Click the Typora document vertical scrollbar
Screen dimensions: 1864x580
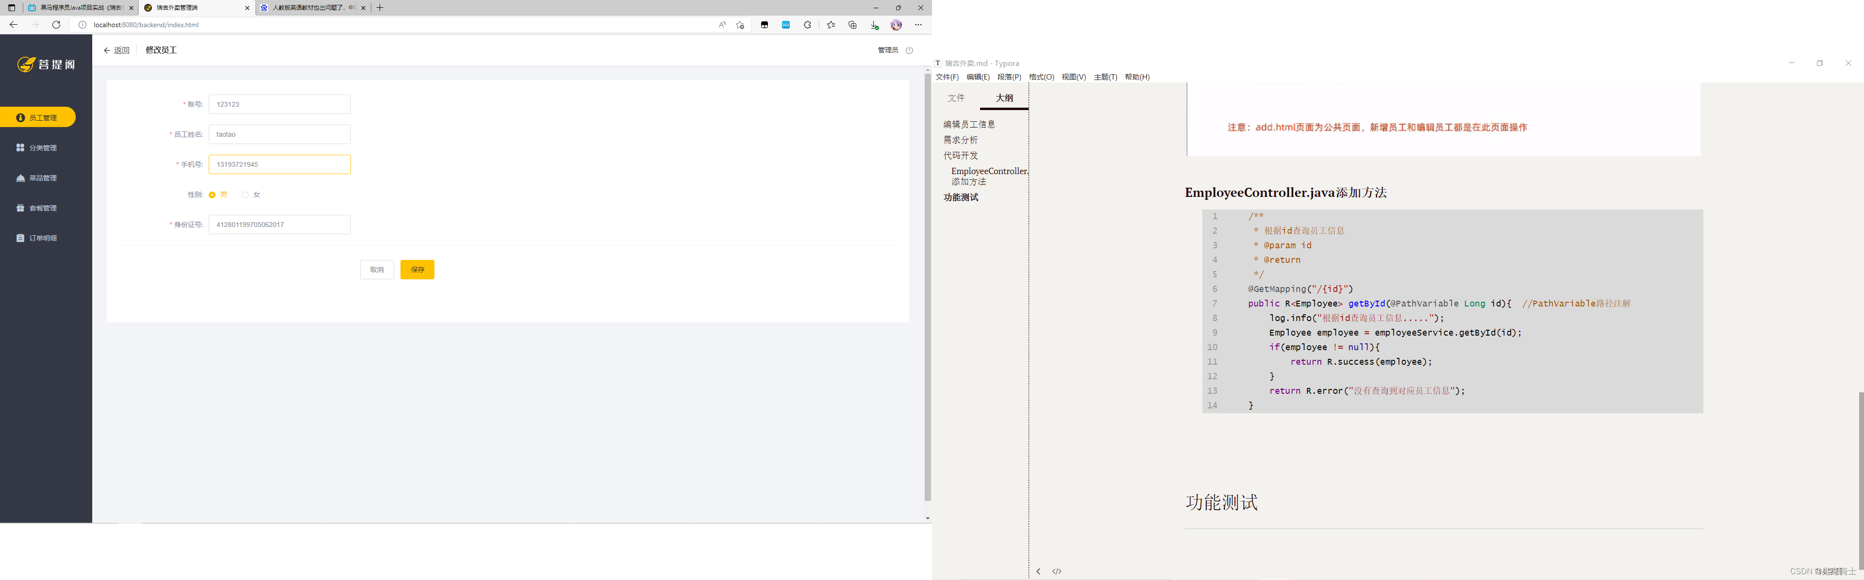(x=1861, y=480)
